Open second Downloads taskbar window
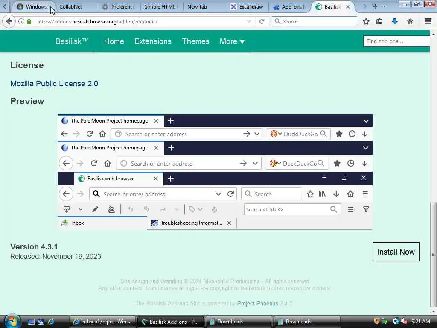This screenshot has height=328, width=437. pyautogui.click(x=307, y=322)
